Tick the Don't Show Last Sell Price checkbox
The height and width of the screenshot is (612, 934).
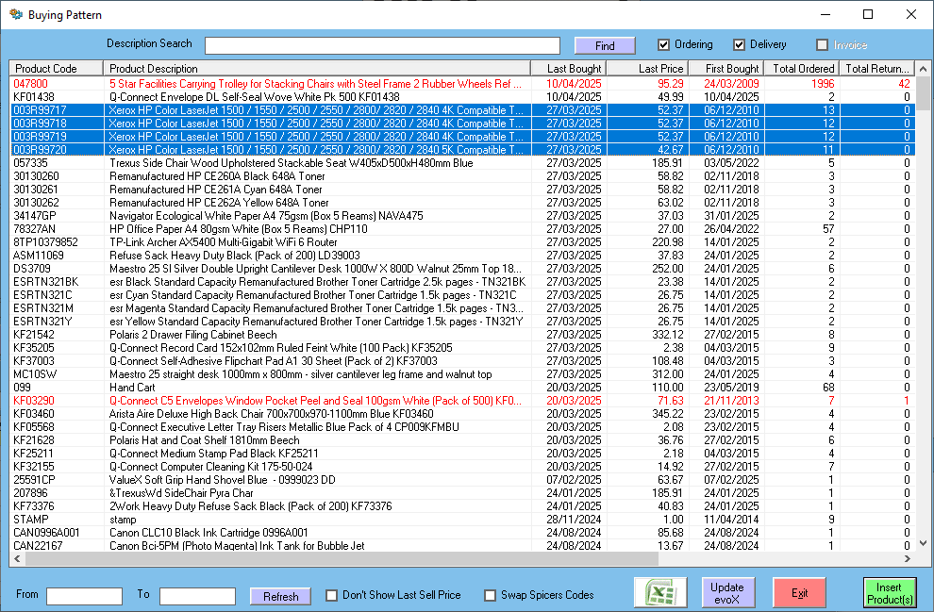[x=332, y=595]
